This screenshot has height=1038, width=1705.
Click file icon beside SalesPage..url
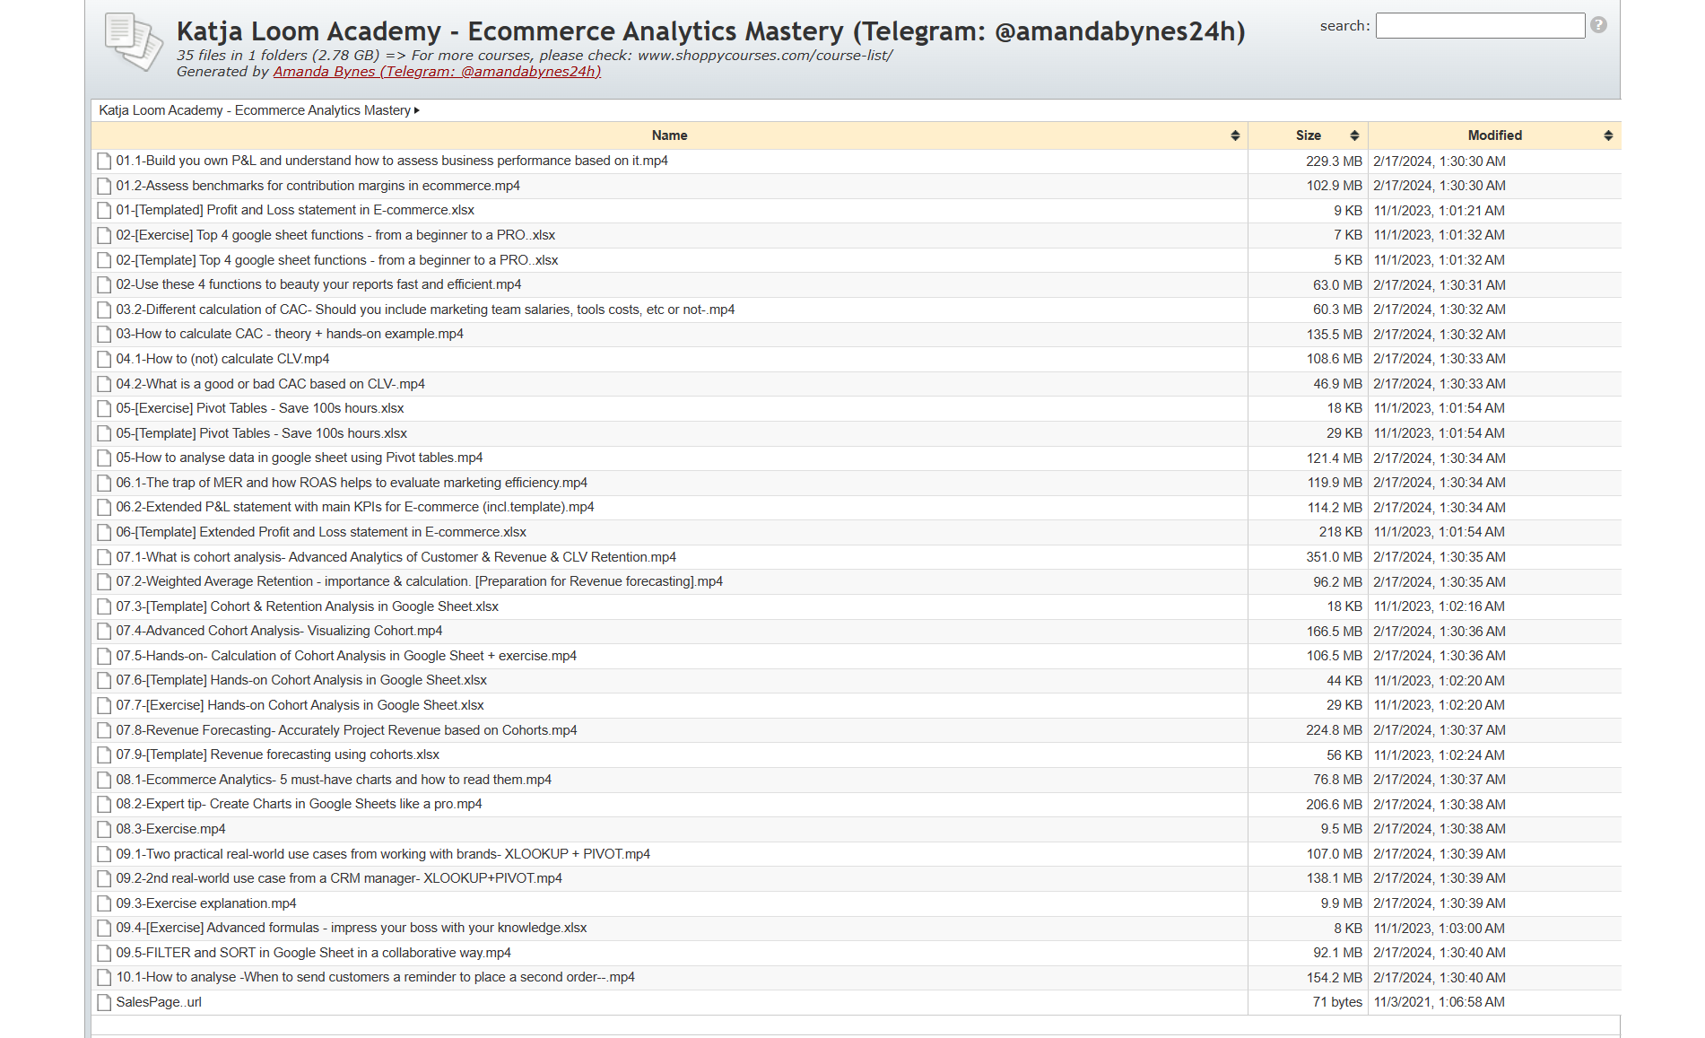[x=104, y=1002]
